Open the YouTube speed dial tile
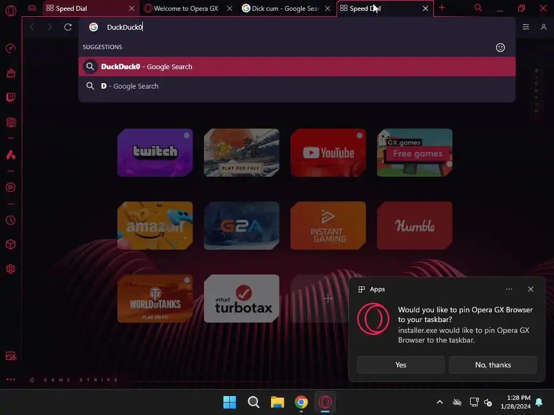 coord(328,152)
